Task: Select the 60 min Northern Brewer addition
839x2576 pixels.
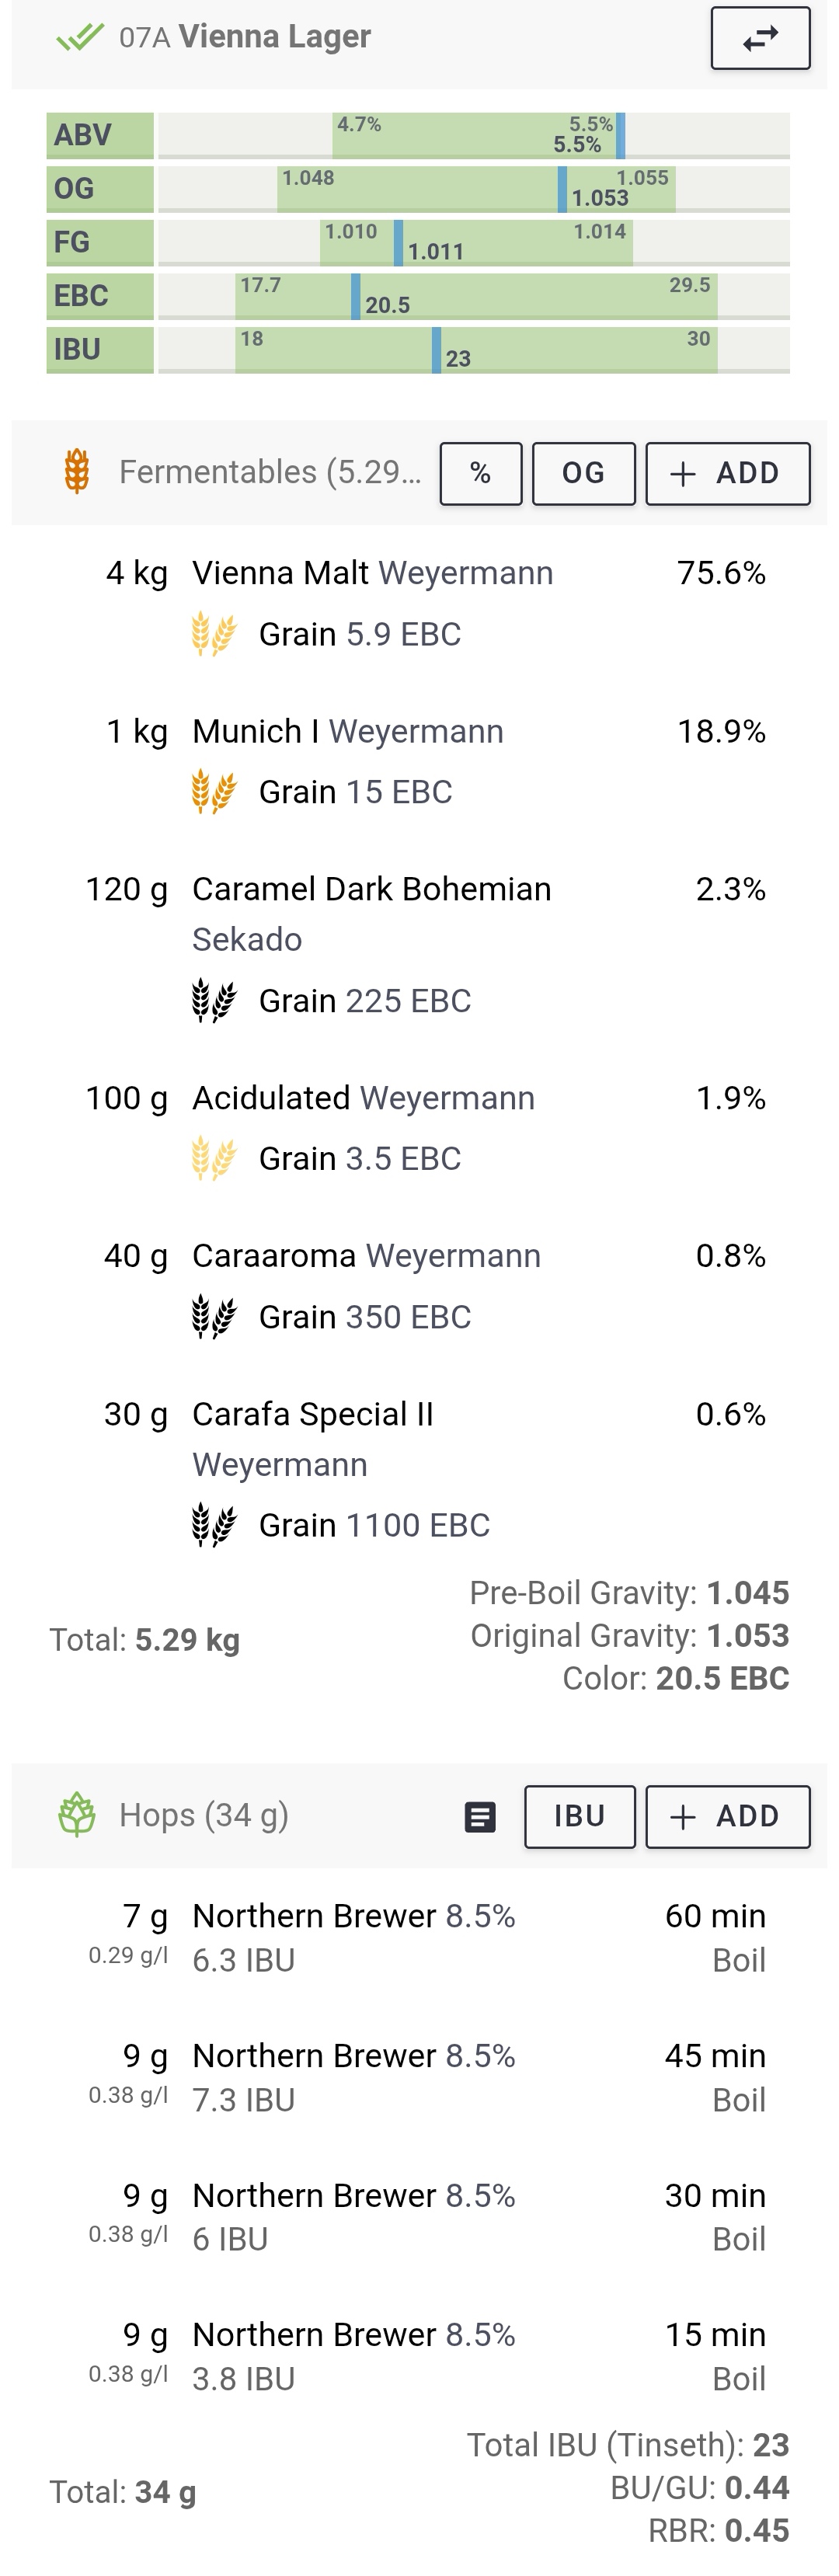Action: [419, 1938]
